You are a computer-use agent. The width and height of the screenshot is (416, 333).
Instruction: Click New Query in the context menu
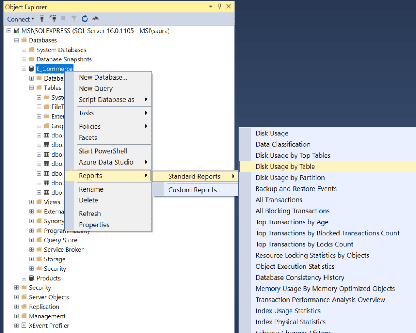point(95,88)
